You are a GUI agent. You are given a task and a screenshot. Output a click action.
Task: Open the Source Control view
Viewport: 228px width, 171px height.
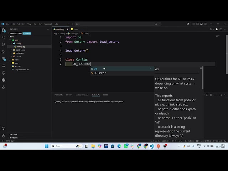pyautogui.click(x=4, y=45)
